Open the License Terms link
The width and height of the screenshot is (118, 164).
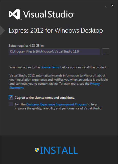(50, 67)
